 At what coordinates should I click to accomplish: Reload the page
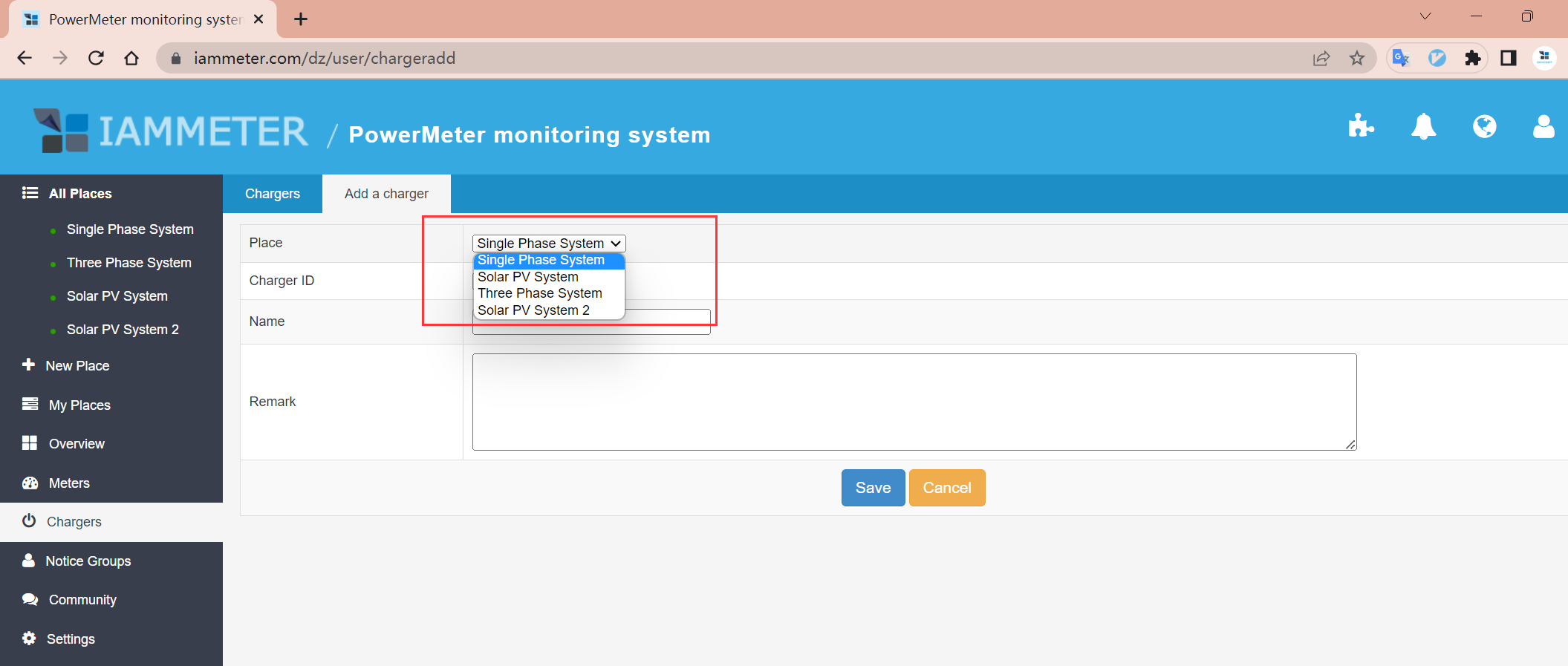click(x=96, y=59)
